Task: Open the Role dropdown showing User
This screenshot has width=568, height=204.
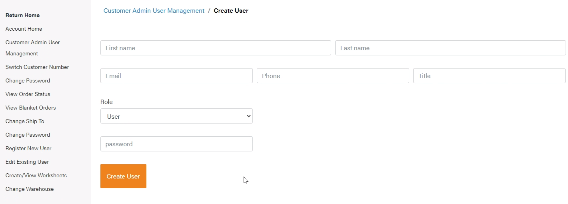Action: [x=176, y=116]
